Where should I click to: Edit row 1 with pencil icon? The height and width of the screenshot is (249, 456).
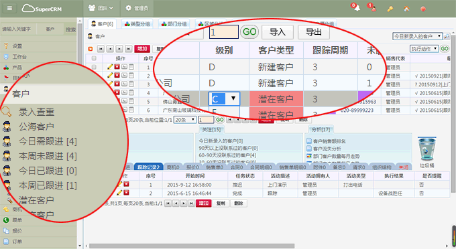pyautogui.click(x=110, y=67)
